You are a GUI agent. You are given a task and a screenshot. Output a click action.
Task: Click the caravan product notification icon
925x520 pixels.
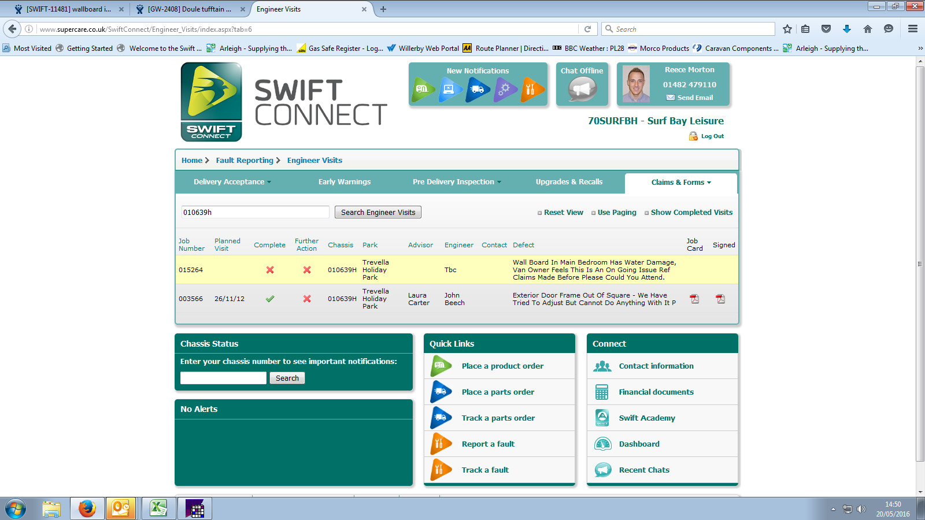click(x=423, y=90)
